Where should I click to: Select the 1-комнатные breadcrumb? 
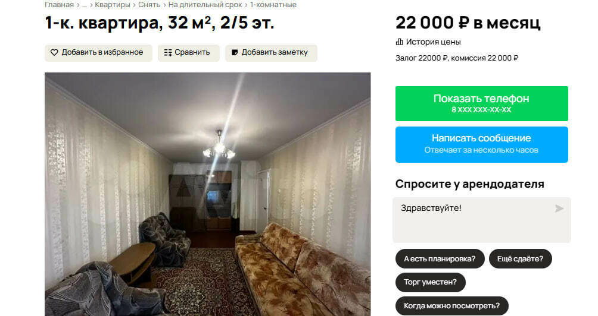(x=273, y=5)
